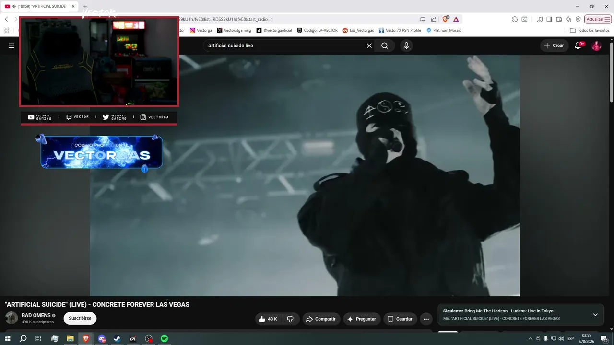Open YouTube notifications bell
614x345 pixels.
[x=579, y=46]
